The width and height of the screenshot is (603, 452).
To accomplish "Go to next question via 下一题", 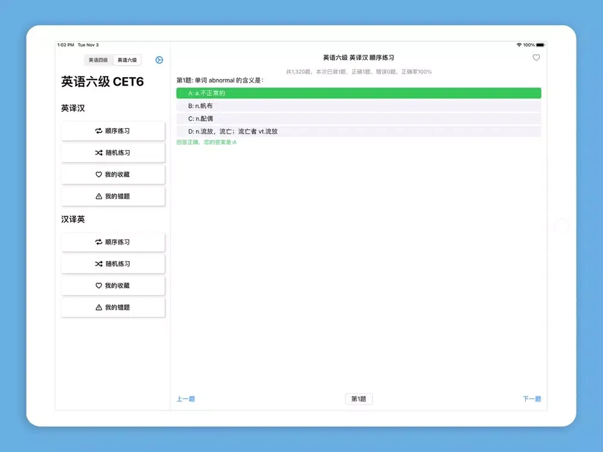I will [532, 399].
